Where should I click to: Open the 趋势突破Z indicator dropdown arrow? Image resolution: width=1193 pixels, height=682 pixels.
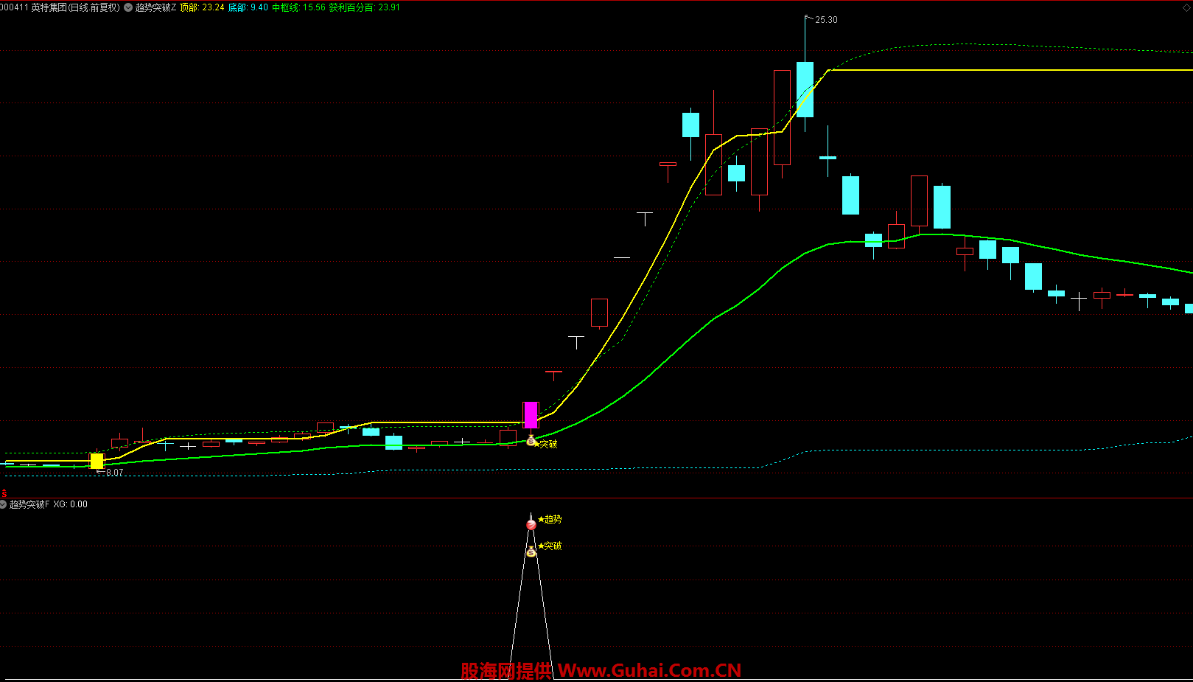coord(129,7)
